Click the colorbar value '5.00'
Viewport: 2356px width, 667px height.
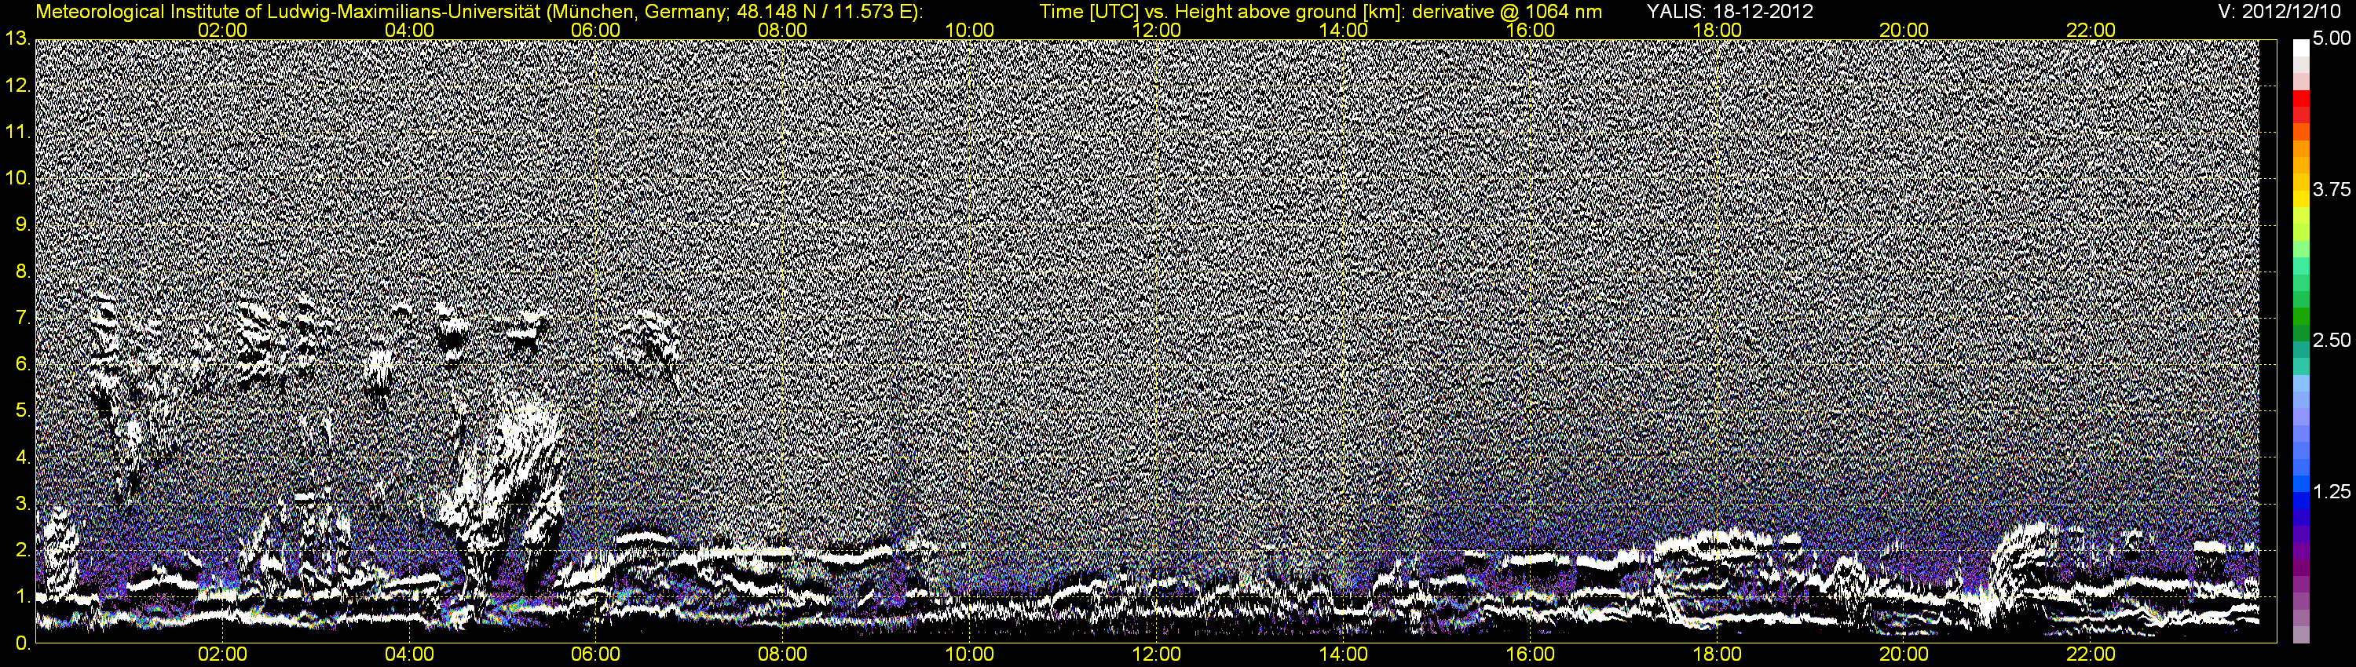pyautogui.click(x=2330, y=38)
